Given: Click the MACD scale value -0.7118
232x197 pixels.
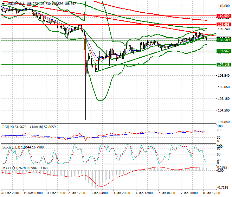Looking at the screenshot, I should pos(223,188).
